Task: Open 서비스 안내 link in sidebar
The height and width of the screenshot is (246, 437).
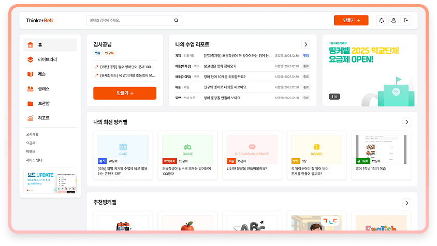Action: [34, 160]
